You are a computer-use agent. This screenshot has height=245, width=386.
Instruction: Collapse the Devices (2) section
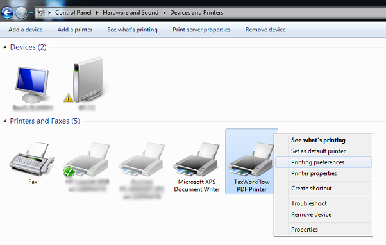click(5, 47)
